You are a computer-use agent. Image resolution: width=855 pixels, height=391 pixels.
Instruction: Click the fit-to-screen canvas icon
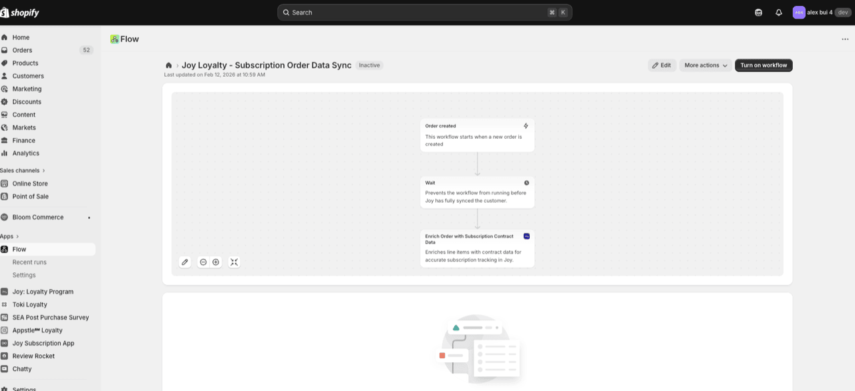pyautogui.click(x=234, y=262)
